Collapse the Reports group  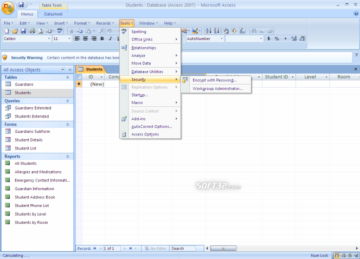coord(68,157)
